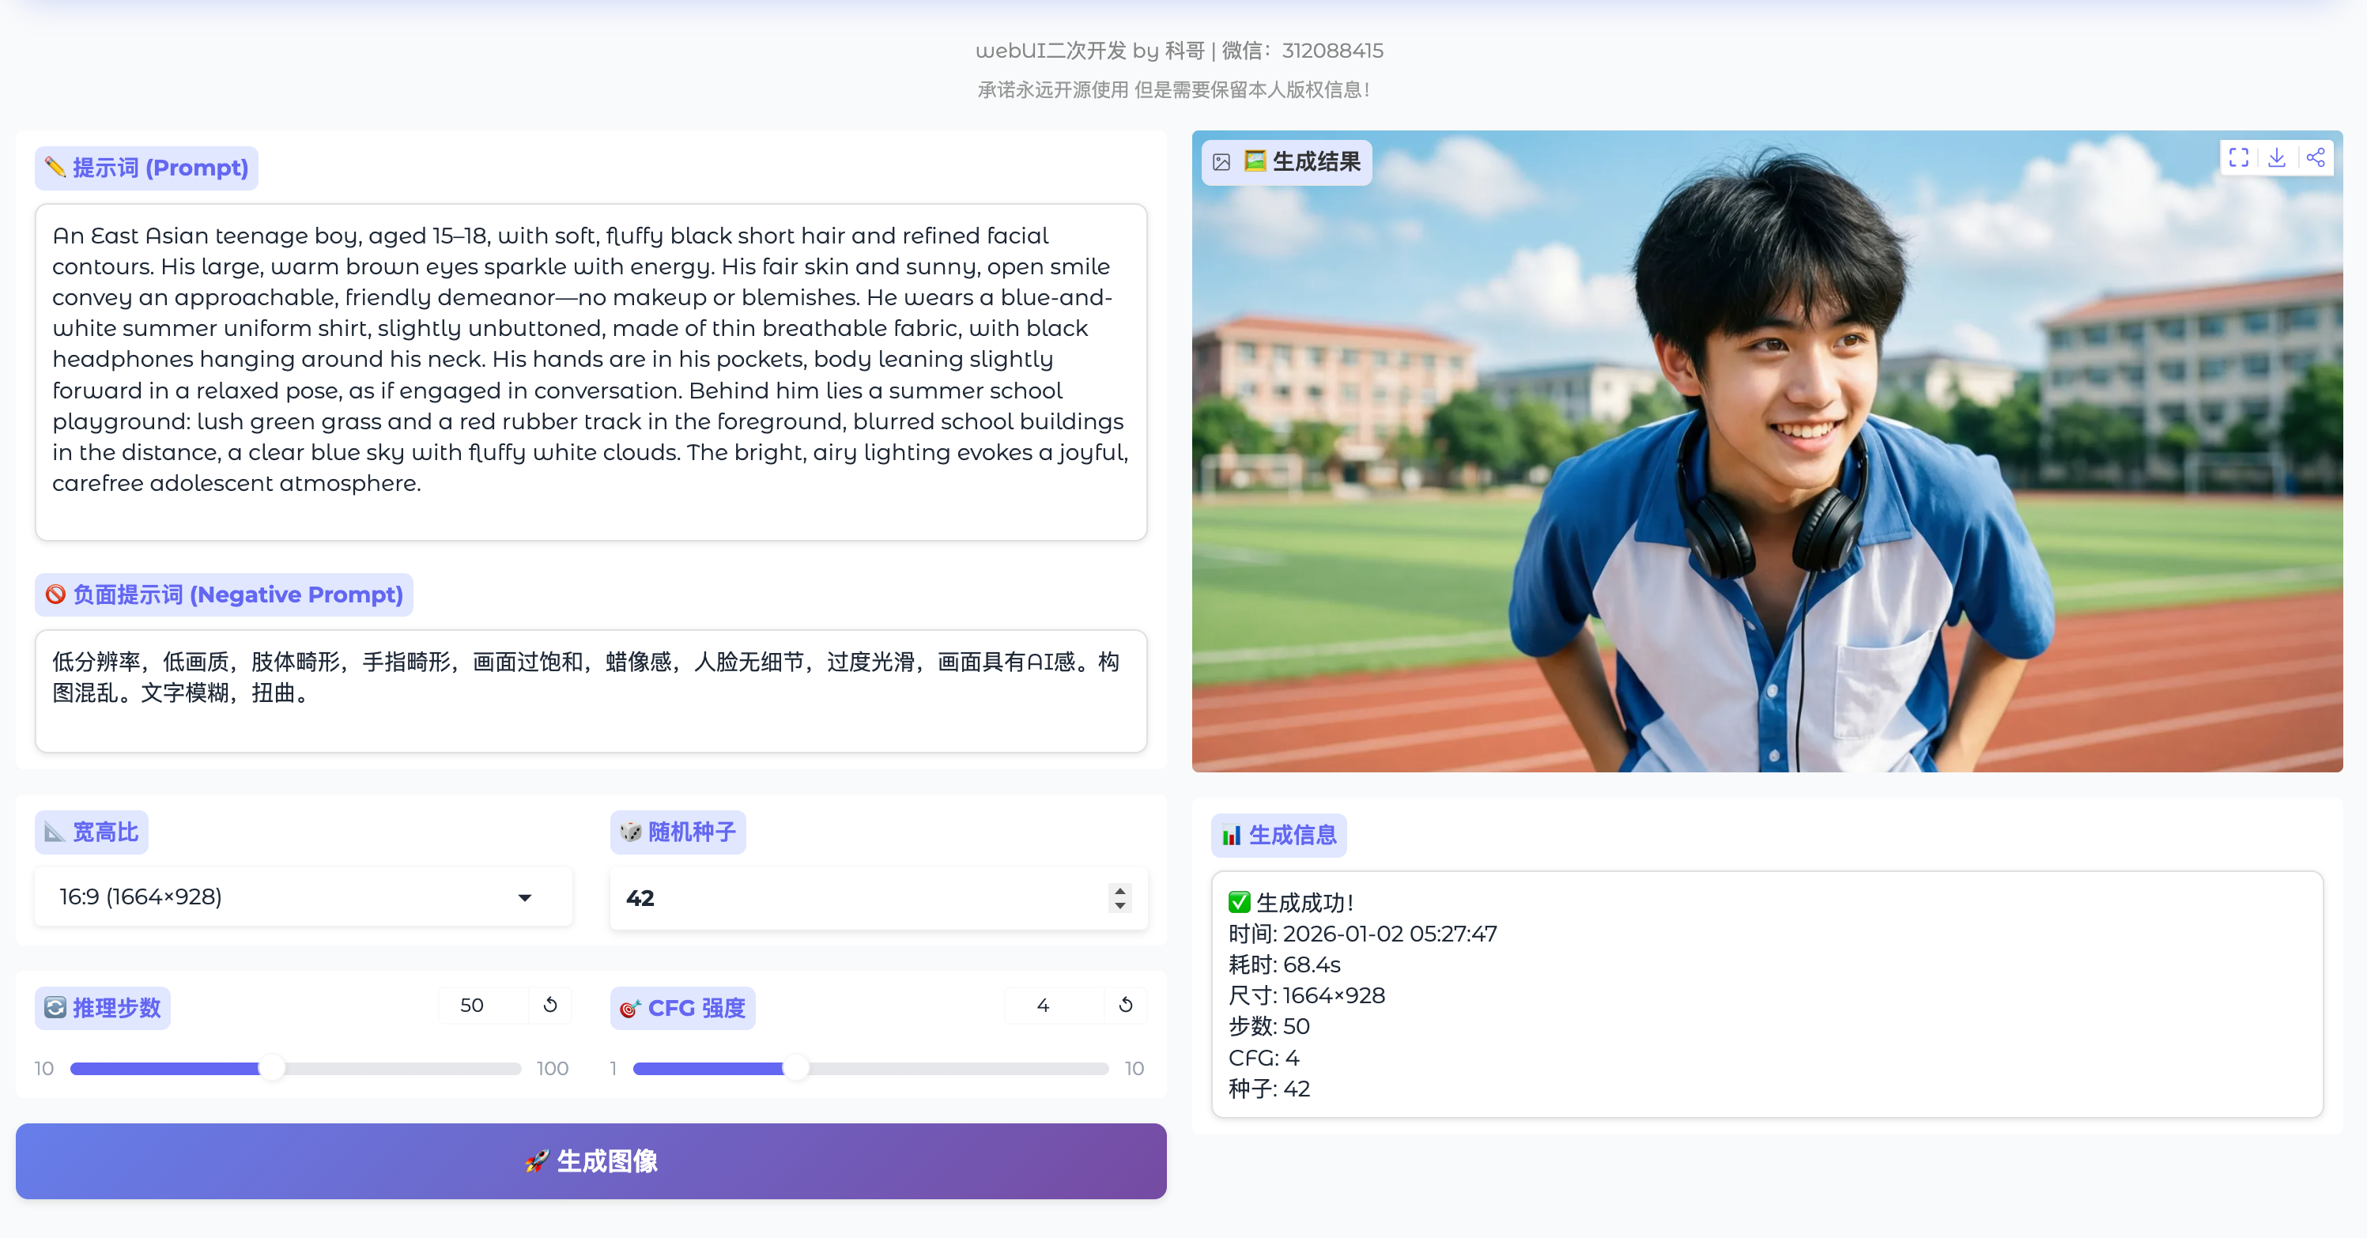Image resolution: width=2367 pixels, height=1238 pixels.
Task: Click the CFG 强度 slider handle
Action: (796, 1068)
